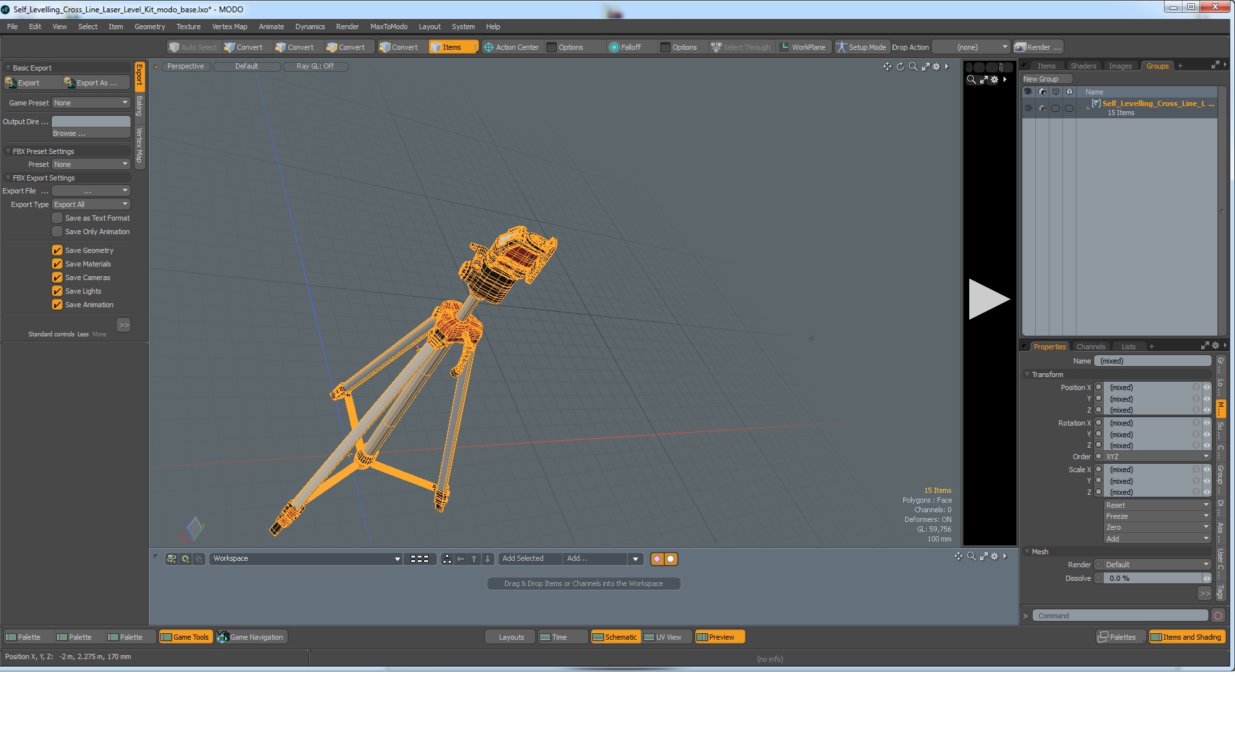Maximize the 3D viewport with expand icon
Screen dimensions: 1235x749
coord(925,67)
